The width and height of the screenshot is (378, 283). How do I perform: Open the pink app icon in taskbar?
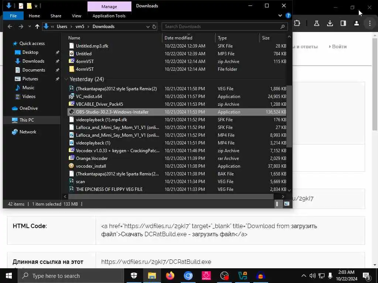[206, 276]
